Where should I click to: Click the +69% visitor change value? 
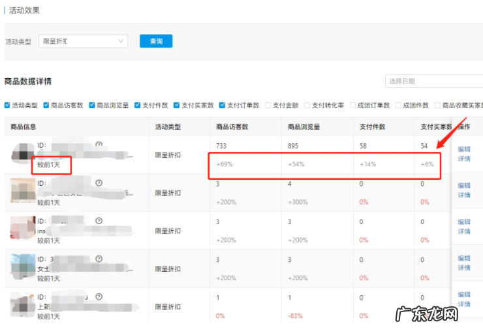click(225, 164)
